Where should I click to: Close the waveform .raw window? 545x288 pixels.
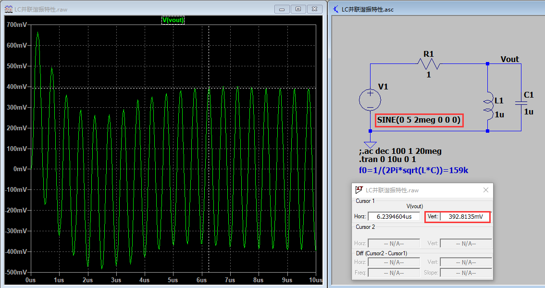pos(315,9)
